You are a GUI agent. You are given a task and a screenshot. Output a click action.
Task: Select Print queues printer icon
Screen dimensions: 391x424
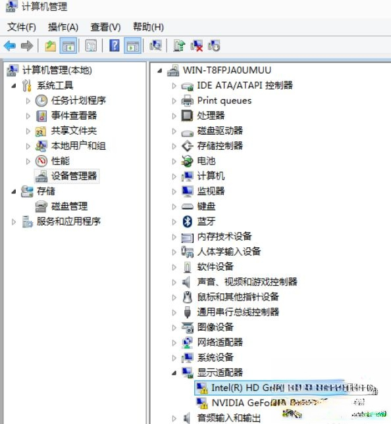coord(187,101)
